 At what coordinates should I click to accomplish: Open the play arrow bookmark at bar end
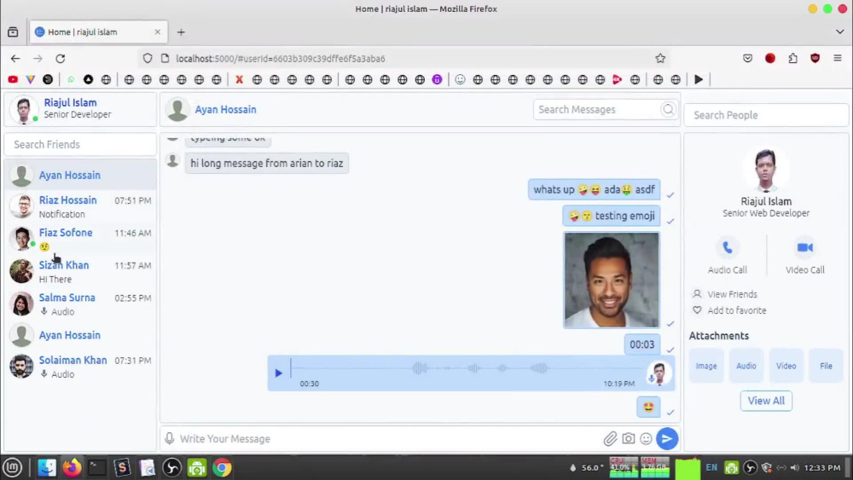(699, 80)
